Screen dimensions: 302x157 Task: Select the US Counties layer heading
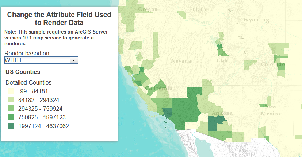pyautogui.click(x=22, y=72)
